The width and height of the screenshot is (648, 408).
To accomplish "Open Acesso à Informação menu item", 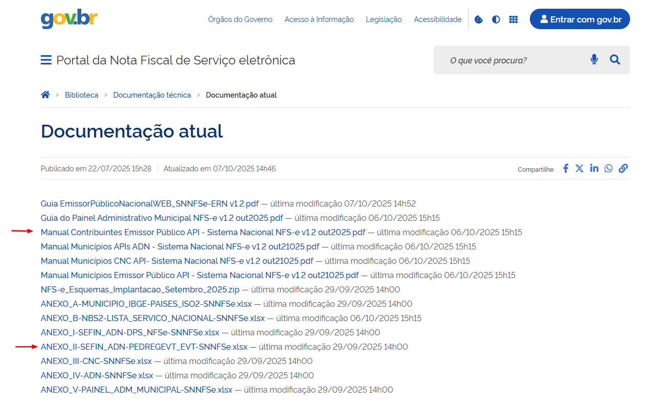I will (319, 19).
